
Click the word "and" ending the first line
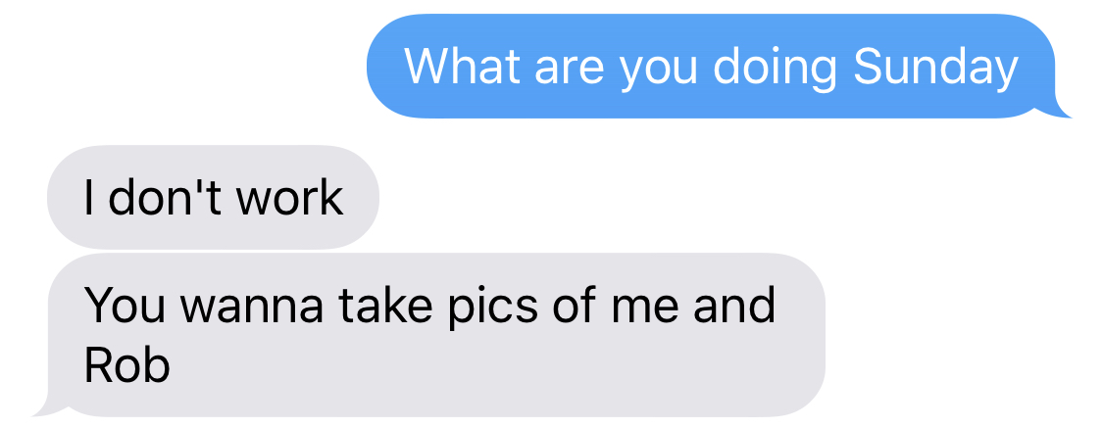735,305
